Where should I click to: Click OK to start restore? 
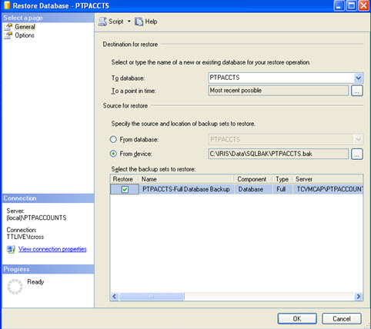pos(297,318)
